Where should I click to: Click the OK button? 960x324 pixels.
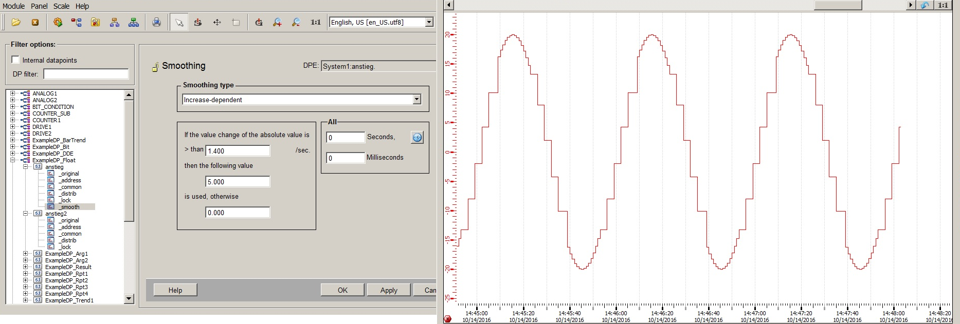tap(342, 290)
